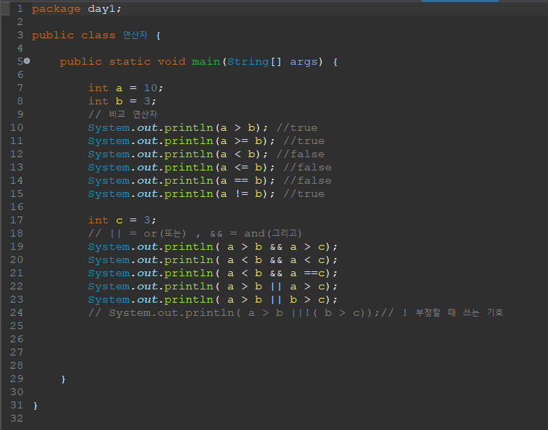Click the 'or(또는)' comment text on line 18
Viewport: 548px width, 430px height.
pos(165,233)
